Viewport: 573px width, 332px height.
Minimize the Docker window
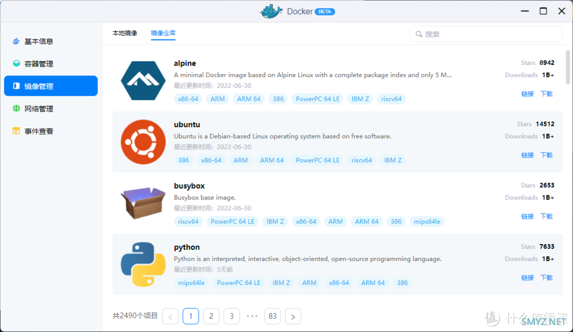click(x=525, y=11)
